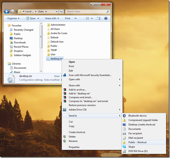Click the Back navigation arrow button

pos(7,11)
